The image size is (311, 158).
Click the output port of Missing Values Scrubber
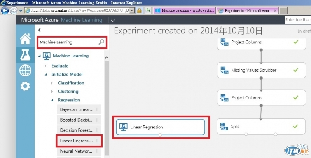pos(261,78)
